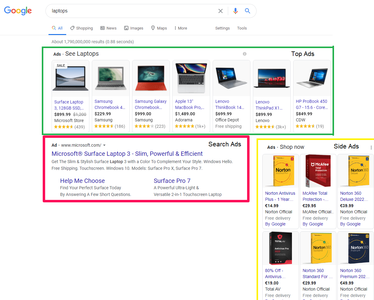Open the Images tab
This screenshot has height=300, width=374.
(x=134, y=28)
